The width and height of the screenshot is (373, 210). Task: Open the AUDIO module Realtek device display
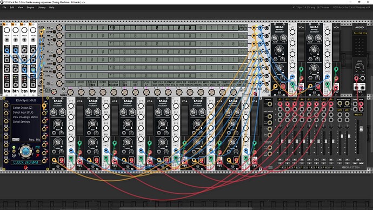(x=359, y=33)
